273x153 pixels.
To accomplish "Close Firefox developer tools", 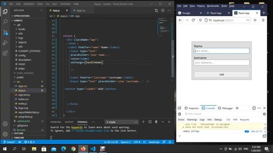I will (x=264, y=108).
